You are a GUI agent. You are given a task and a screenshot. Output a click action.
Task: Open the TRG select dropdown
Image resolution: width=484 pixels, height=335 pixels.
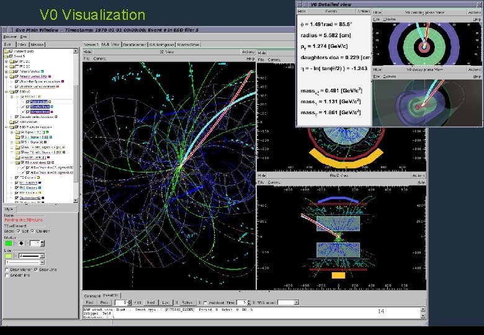click(x=297, y=302)
